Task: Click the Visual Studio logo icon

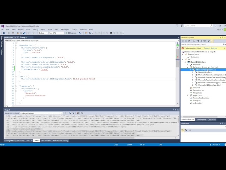Action: pyautogui.click(x=2, y=26)
